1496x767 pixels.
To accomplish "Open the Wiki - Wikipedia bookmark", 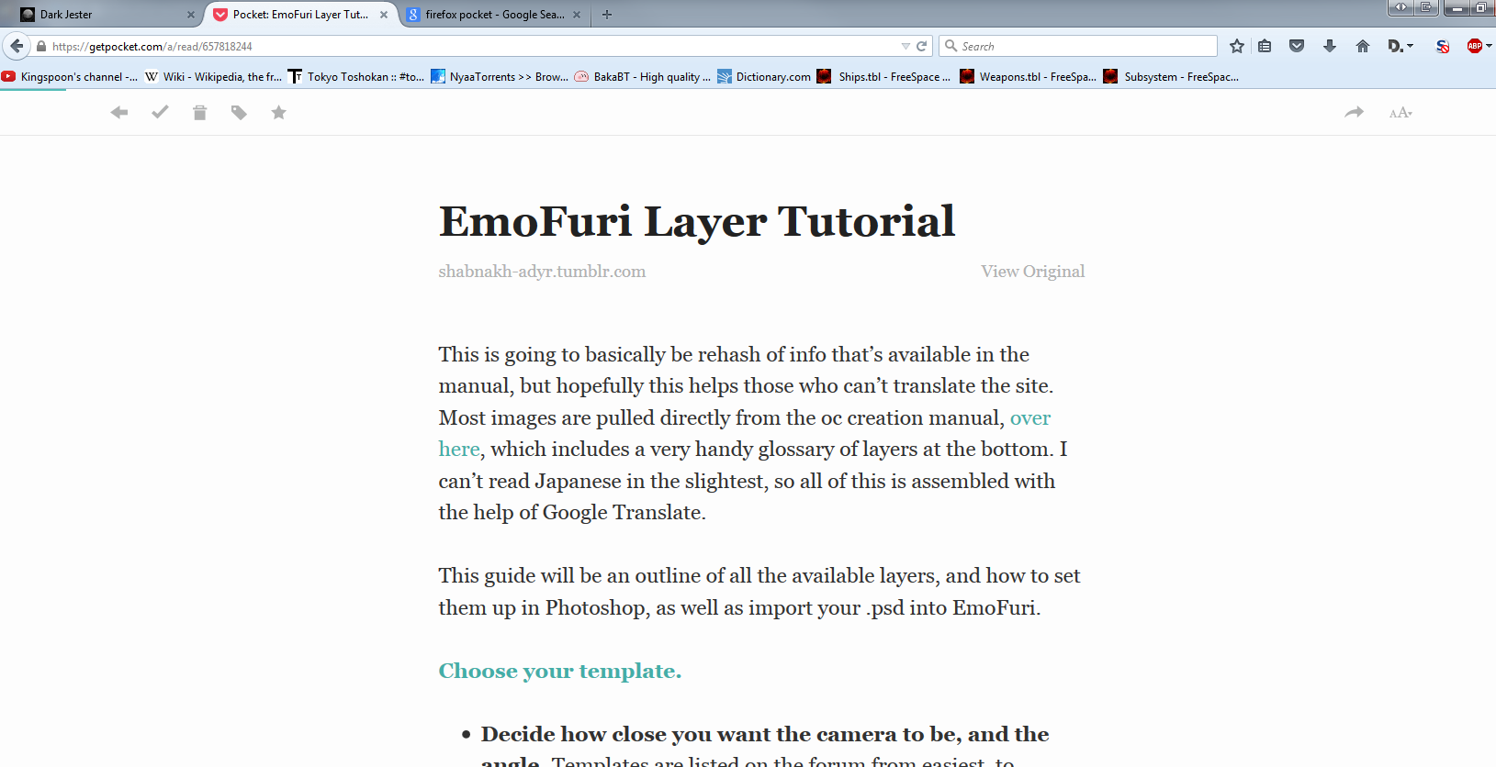I will click(x=213, y=77).
